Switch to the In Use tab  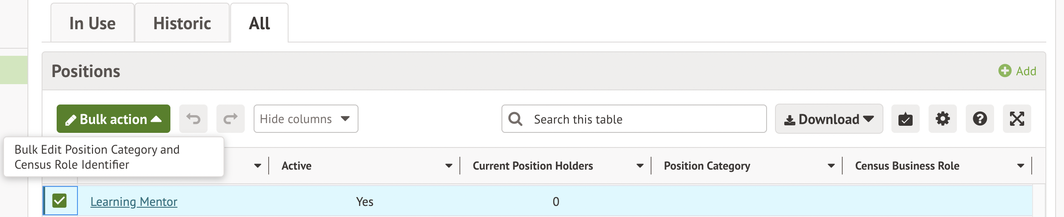[x=93, y=23]
